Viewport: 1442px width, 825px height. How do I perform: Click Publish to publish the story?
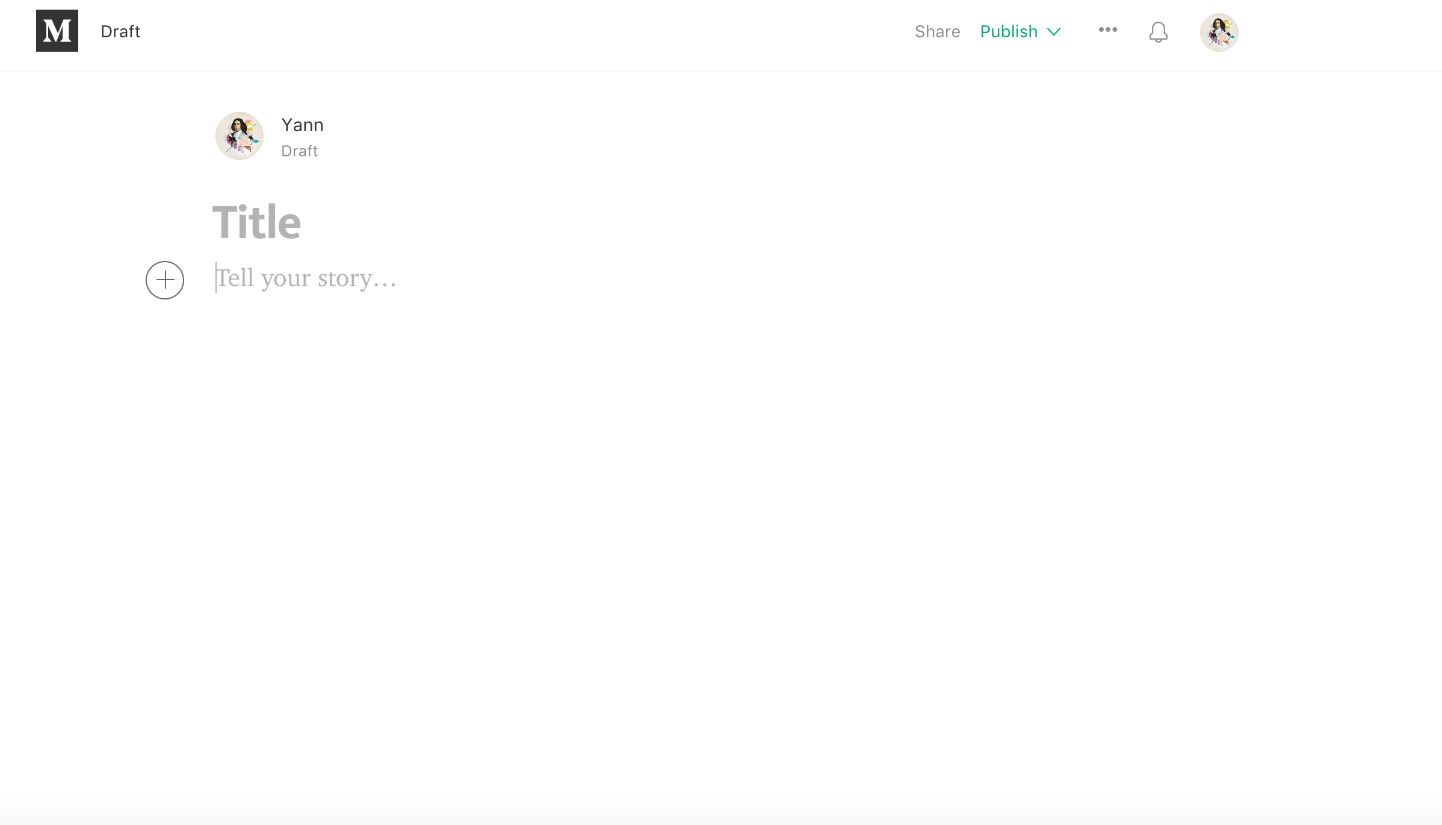pyautogui.click(x=1009, y=31)
